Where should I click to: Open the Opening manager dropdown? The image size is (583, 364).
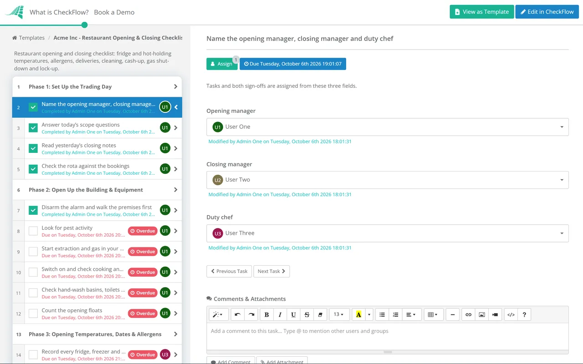tap(388, 127)
